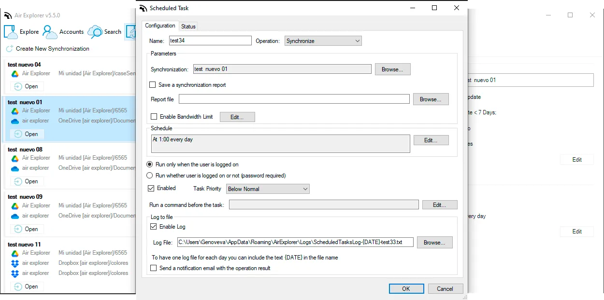The width and height of the screenshot is (604, 300).
Task: Click Air Explorer logo in main title bar
Action: coord(8,15)
